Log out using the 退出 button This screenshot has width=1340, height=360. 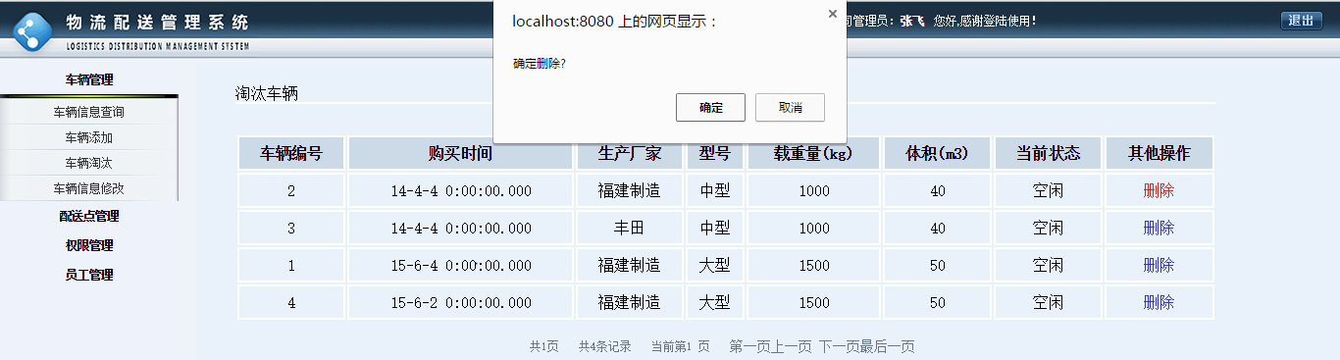(x=1301, y=21)
